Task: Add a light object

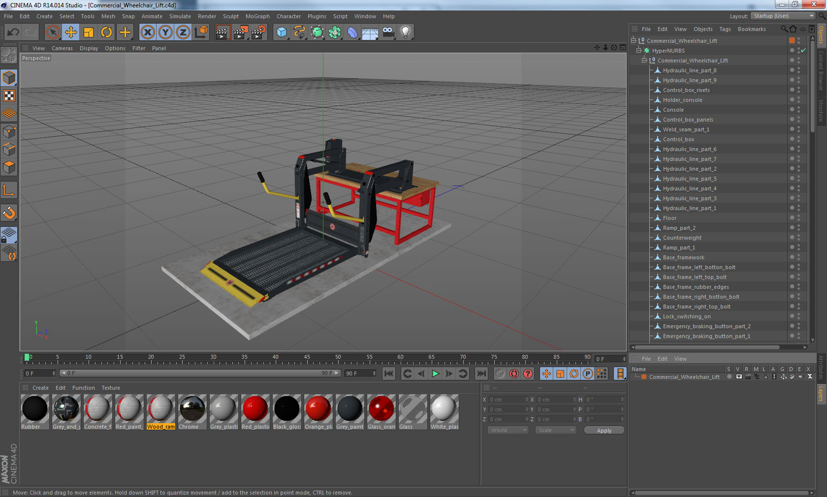Action: click(x=406, y=32)
